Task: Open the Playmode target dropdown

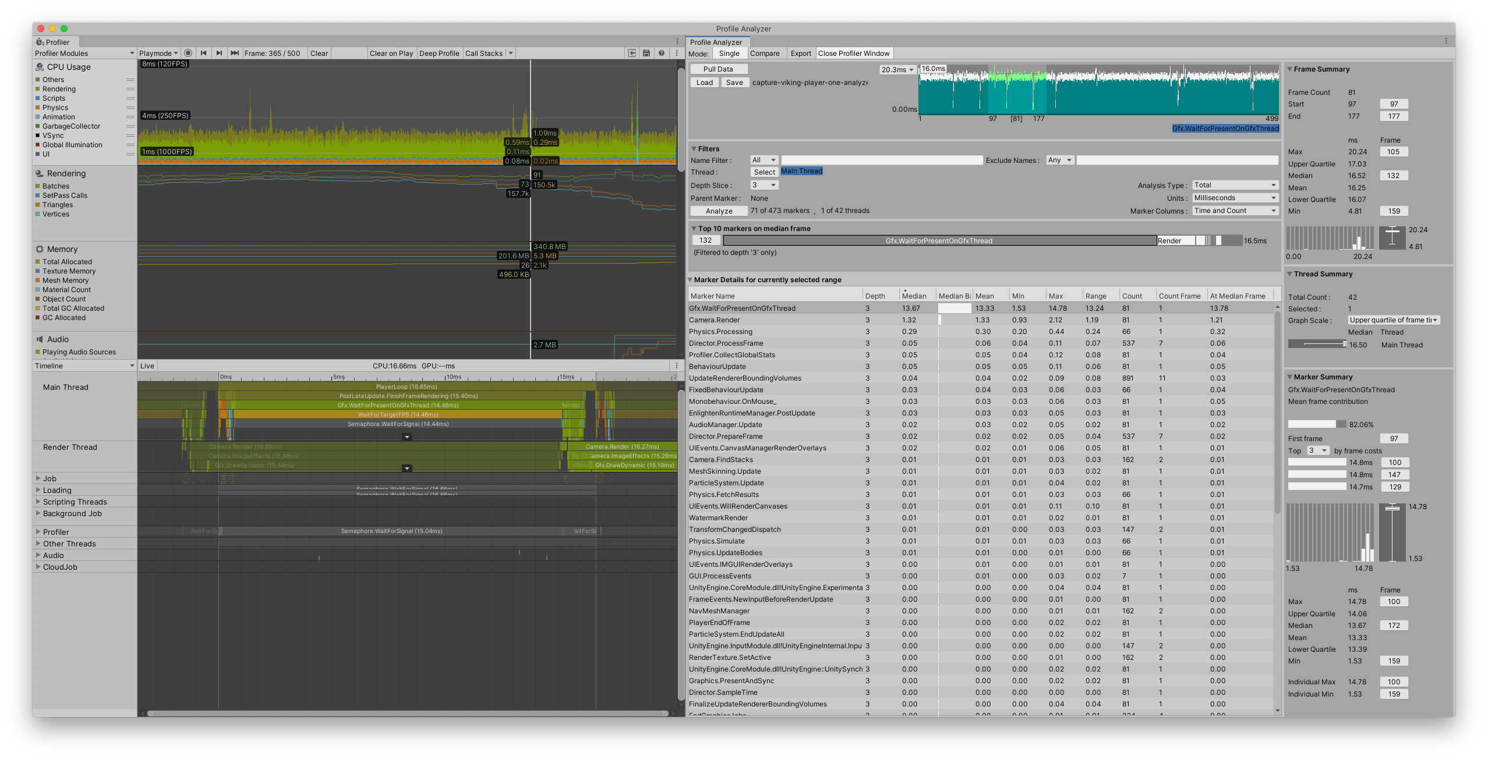Action: (x=158, y=53)
